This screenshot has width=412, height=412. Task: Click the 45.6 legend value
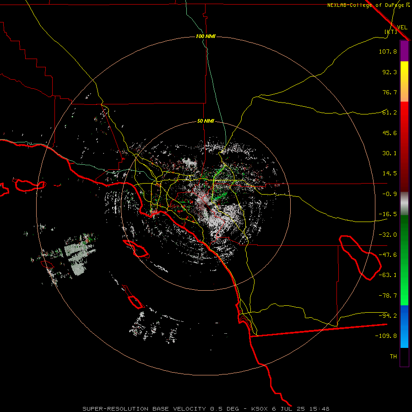[x=390, y=133]
